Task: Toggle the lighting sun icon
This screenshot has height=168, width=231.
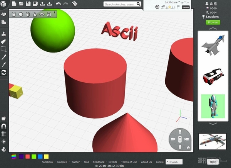Action: (x=4, y=142)
